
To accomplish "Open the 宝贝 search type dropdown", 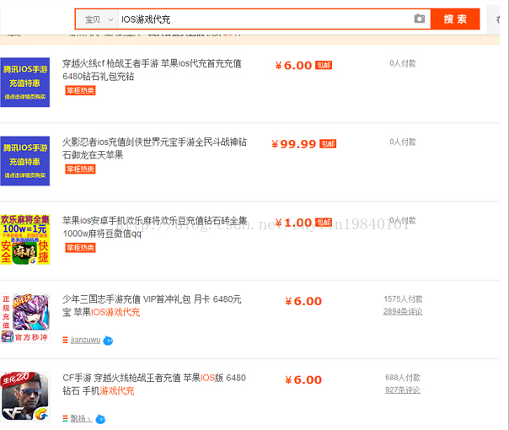I will (x=99, y=19).
